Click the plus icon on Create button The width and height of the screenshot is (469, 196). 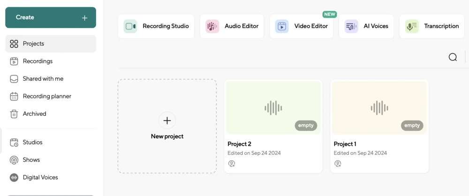tap(84, 18)
